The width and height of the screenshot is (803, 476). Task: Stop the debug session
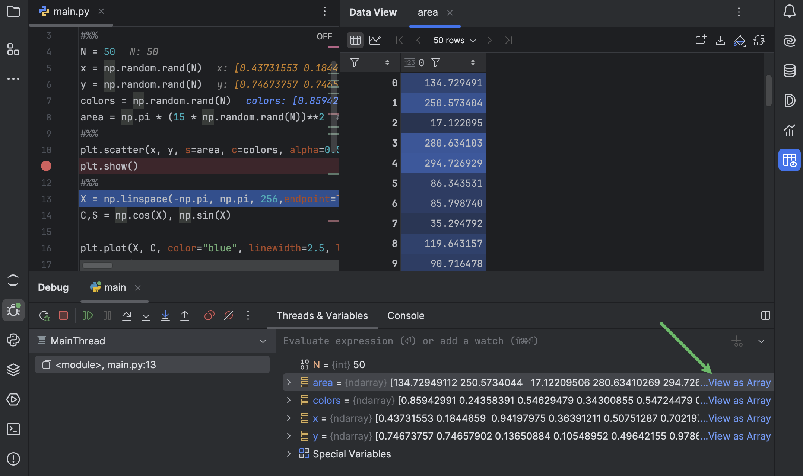(63, 315)
